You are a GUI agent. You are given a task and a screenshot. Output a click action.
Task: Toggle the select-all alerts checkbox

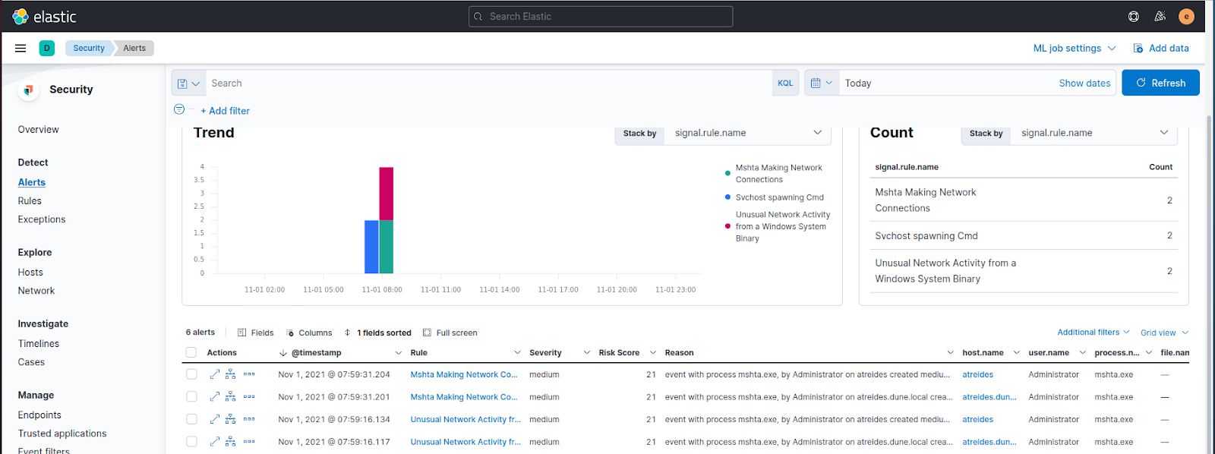click(191, 352)
